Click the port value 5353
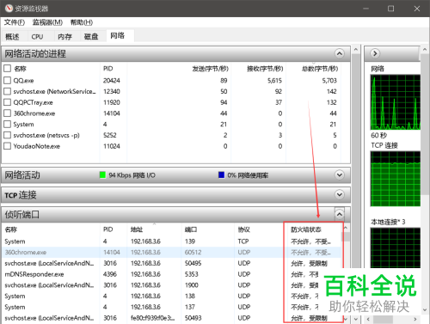The height and width of the screenshot is (324, 430). (192, 274)
